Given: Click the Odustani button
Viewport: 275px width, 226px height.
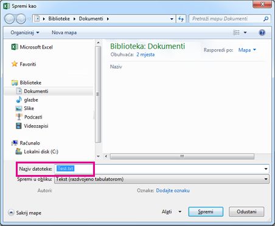Looking at the screenshot, I should (246, 211).
